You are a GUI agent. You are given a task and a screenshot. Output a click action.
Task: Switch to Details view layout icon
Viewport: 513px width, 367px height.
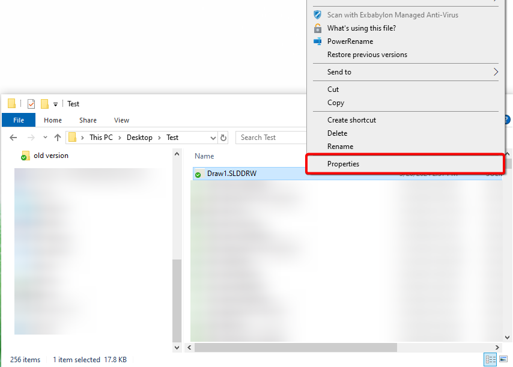pyautogui.click(x=490, y=360)
